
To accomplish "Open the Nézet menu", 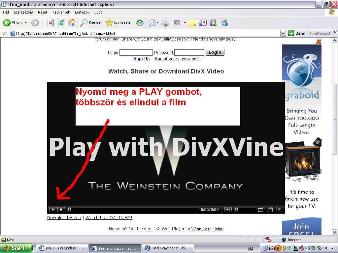I will 43,12.
